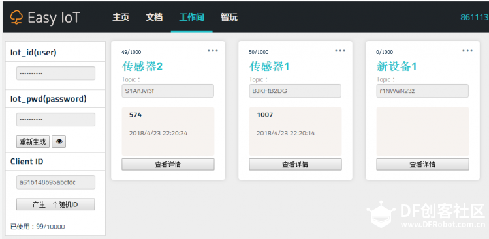Click the 50/1000 message counter
The width and height of the screenshot is (489, 239).
coord(259,52)
